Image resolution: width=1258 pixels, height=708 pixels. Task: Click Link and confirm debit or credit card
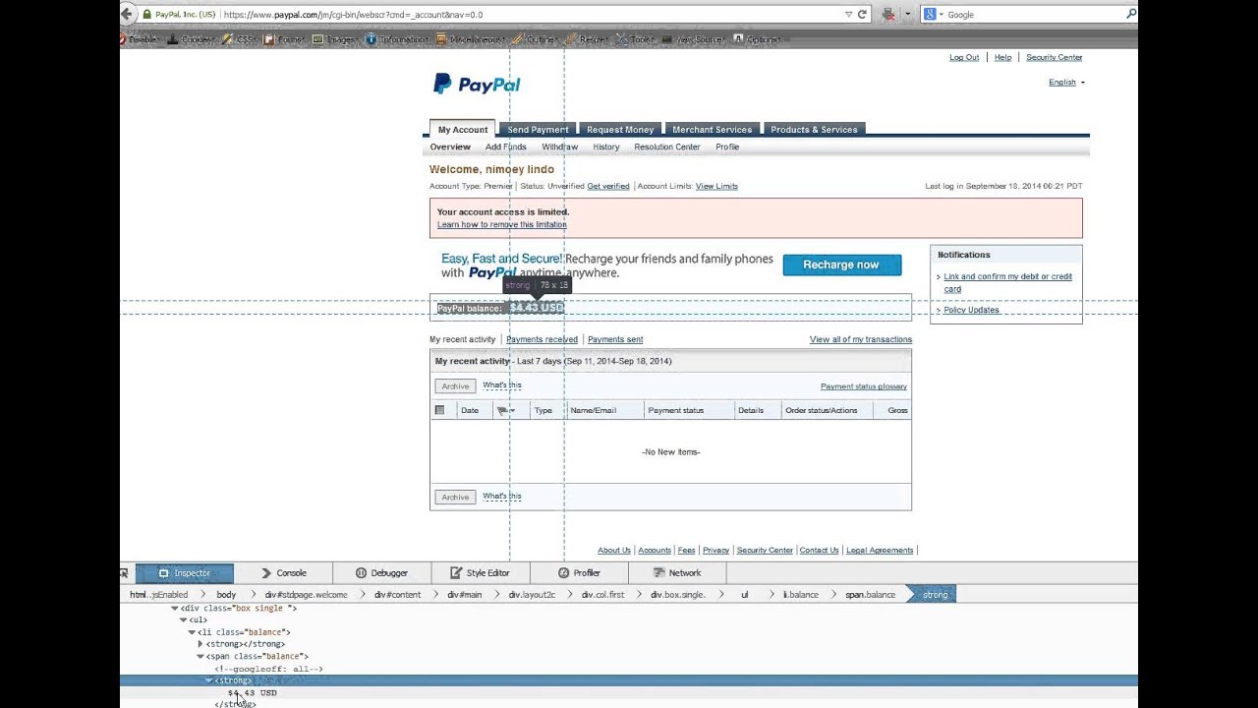(1007, 282)
